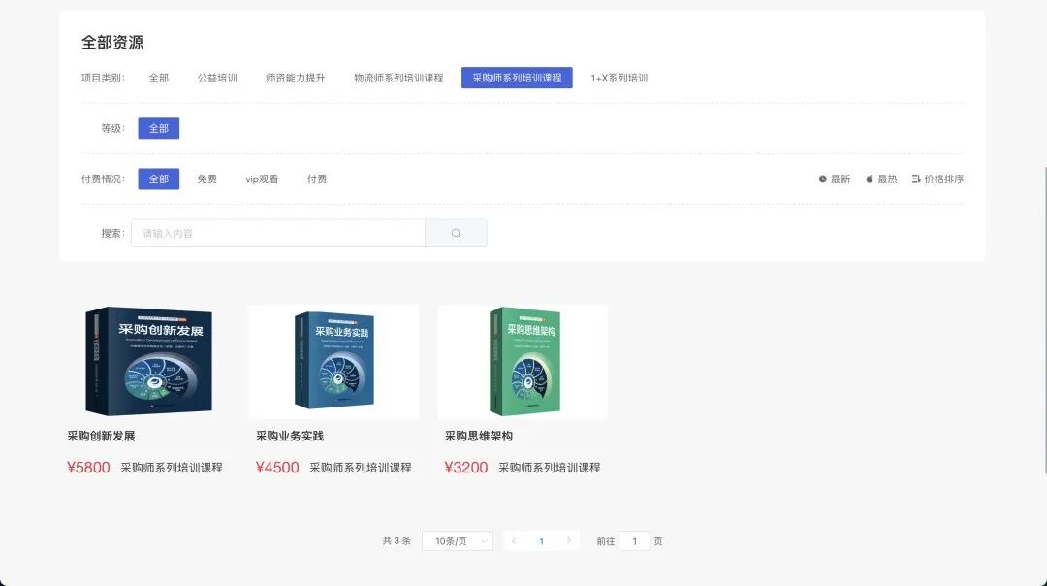This screenshot has height=586, width=1047.
Task: Open the 采购创新发展 course book thumbnail
Action: 147,361
